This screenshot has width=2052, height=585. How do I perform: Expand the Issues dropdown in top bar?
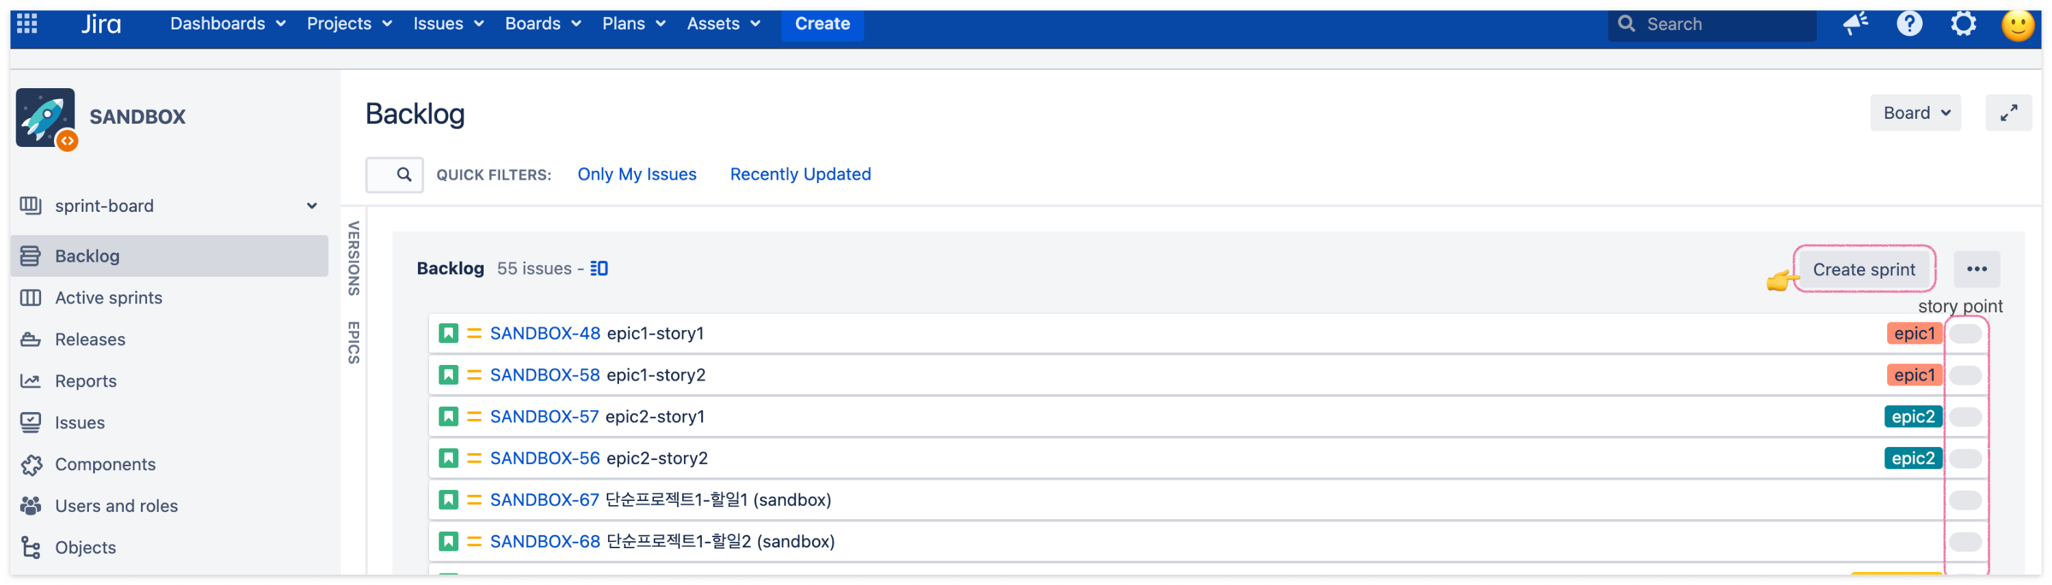448,24
